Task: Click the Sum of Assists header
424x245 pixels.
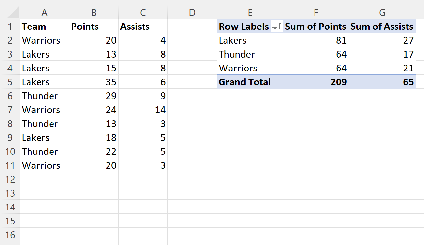Action: tap(382, 27)
